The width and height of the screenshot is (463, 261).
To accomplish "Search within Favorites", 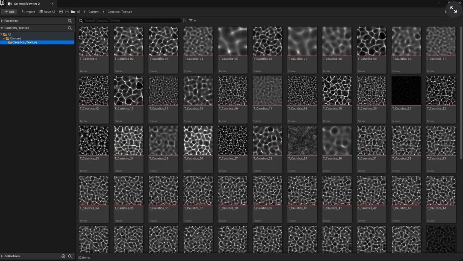I will pos(70,21).
